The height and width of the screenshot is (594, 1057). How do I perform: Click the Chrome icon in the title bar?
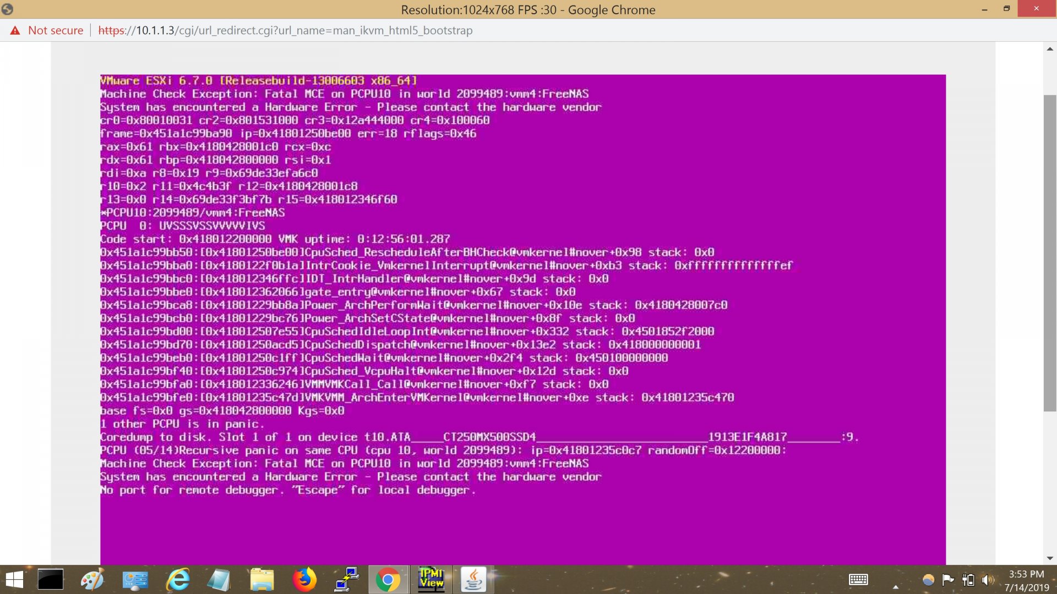(7, 9)
